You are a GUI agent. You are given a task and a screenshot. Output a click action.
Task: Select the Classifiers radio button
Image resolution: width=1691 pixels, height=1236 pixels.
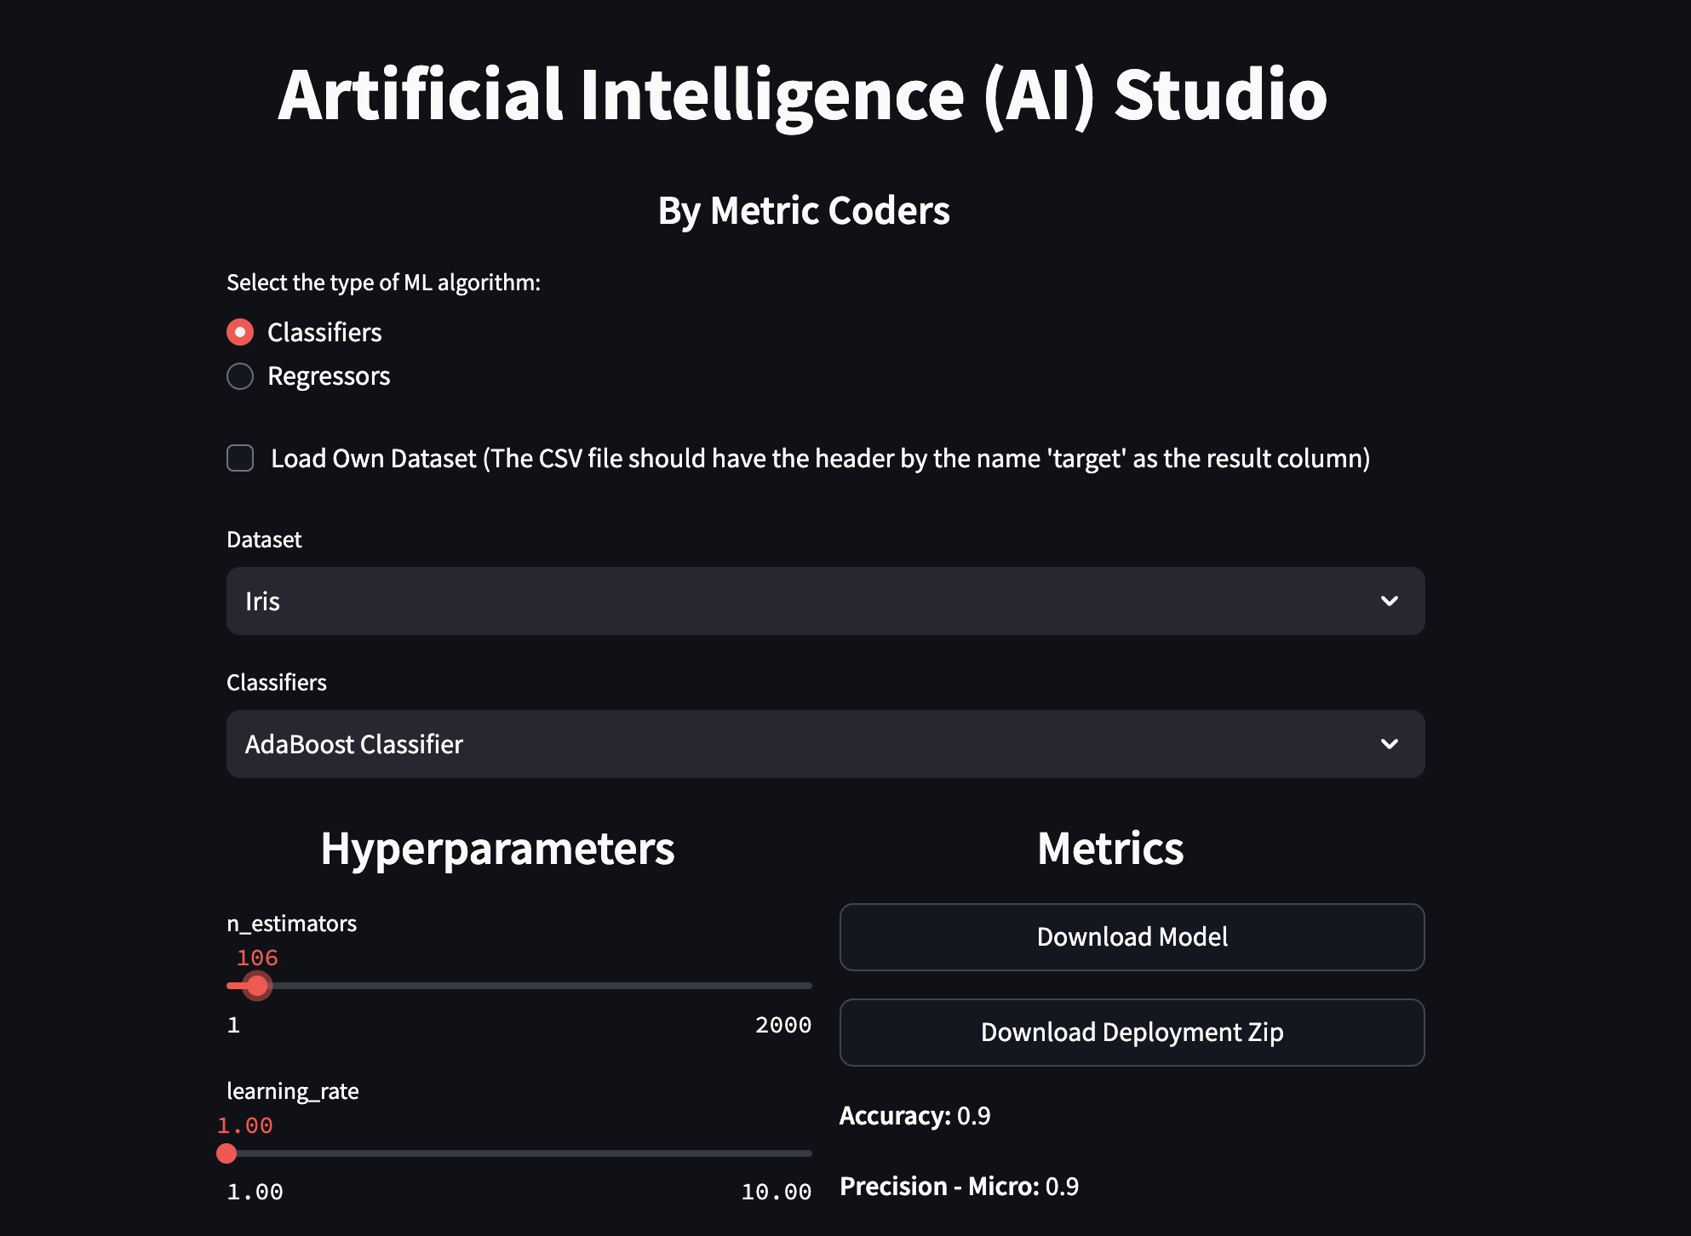[x=240, y=332]
